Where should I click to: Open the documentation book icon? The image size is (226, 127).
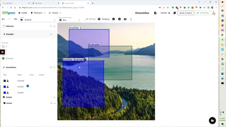point(174,13)
